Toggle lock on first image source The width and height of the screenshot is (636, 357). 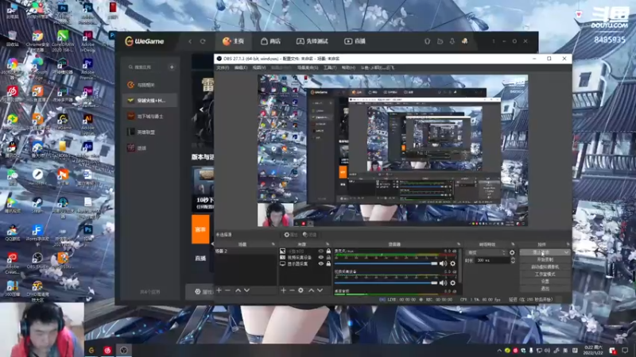pyautogui.click(x=328, y=251)
